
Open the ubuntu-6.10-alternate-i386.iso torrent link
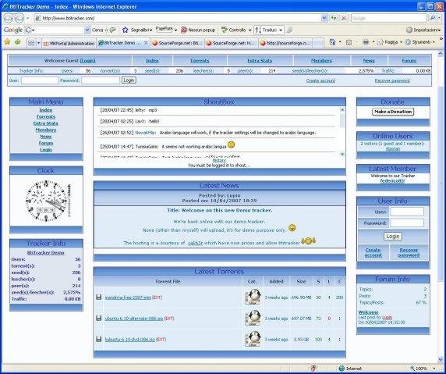coord(134,319)
